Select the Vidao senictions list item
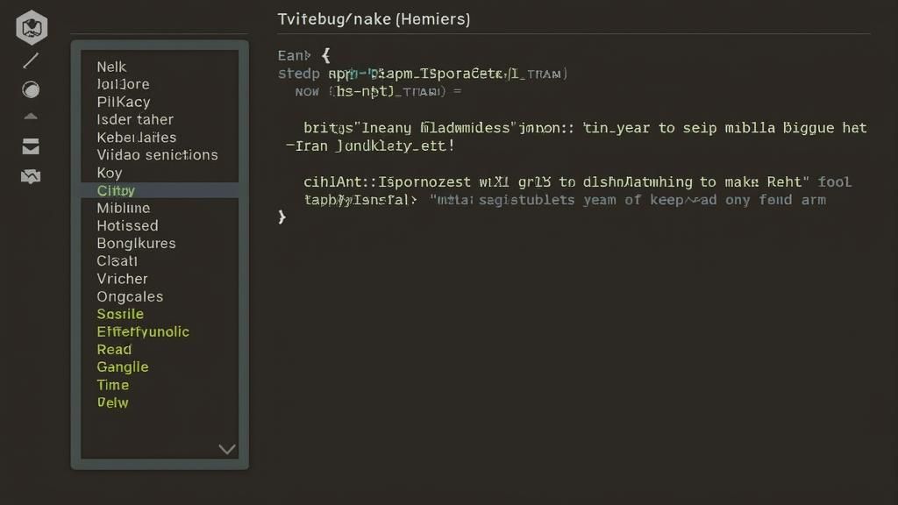This screenshot has width=898, height=505. (157, 155)
